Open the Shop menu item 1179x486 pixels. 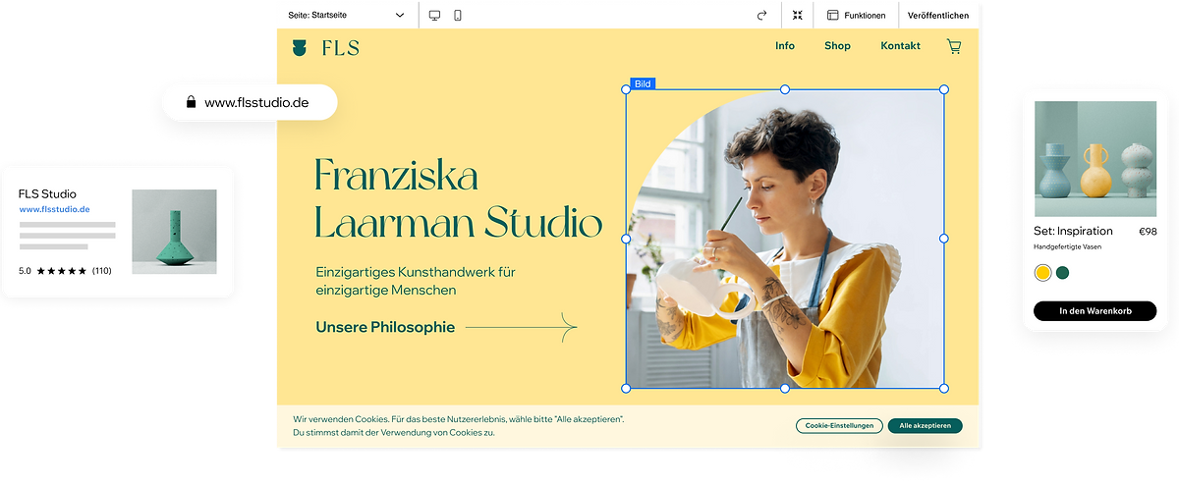tap(837, 46)
